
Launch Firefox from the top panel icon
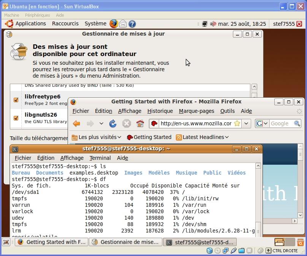114,24
